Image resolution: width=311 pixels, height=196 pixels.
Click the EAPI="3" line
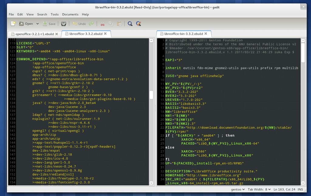174,60
